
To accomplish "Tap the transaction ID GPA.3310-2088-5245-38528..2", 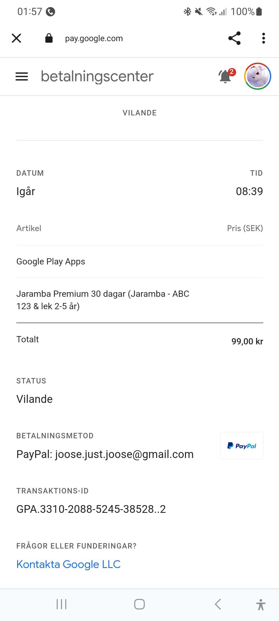I will click(91, 509).
